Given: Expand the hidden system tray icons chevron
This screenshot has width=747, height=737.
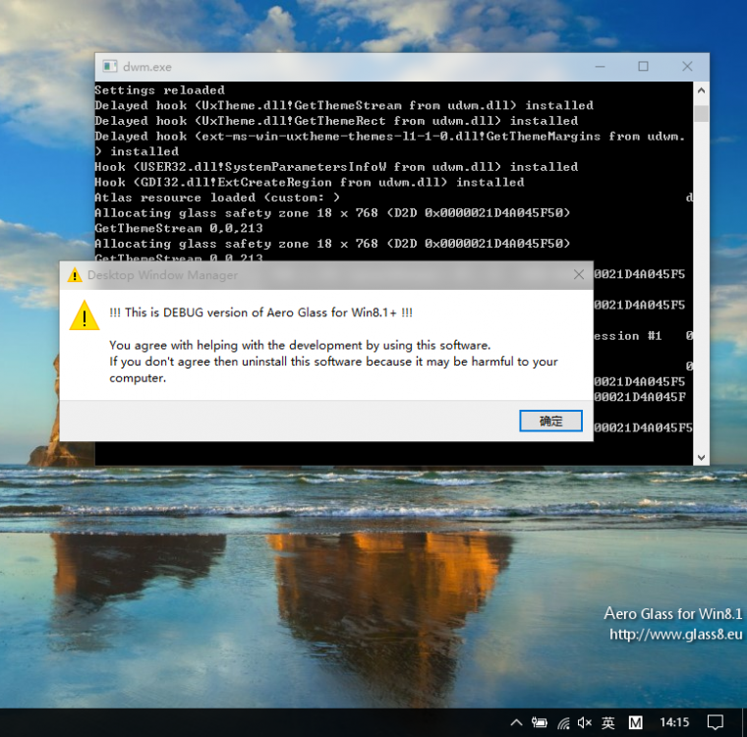Looking at the screenshot, I should [516, 722].
